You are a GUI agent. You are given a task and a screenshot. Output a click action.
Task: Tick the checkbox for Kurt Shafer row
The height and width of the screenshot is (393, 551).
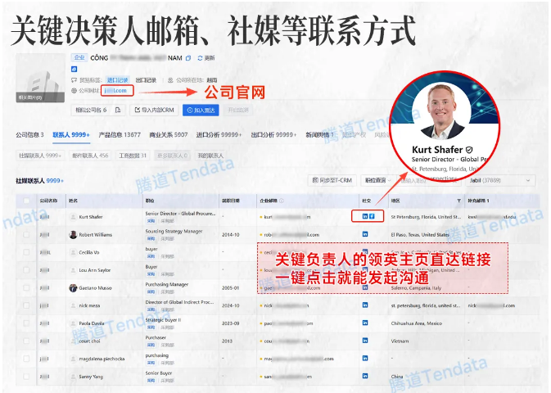click(x=26, y=217)
